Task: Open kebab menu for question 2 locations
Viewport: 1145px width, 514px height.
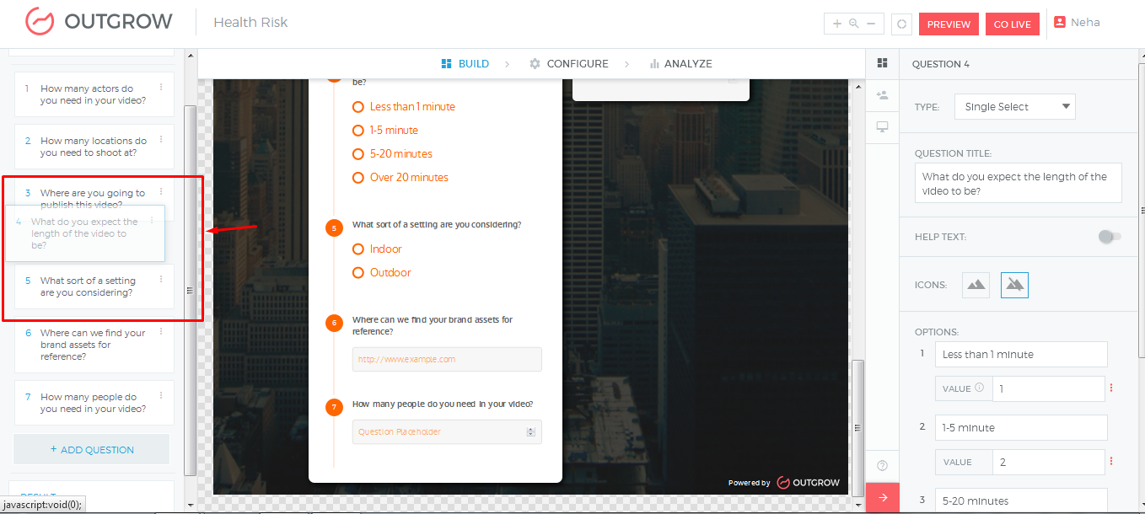Action: (x=161, y=139)
